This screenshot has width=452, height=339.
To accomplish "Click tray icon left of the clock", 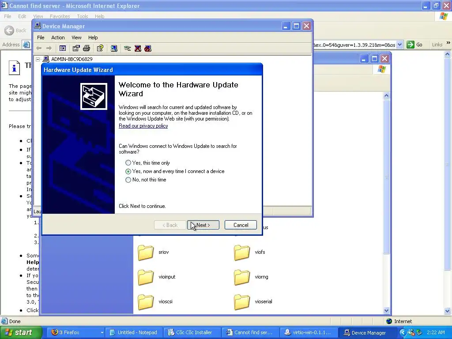I will [419, 332].
